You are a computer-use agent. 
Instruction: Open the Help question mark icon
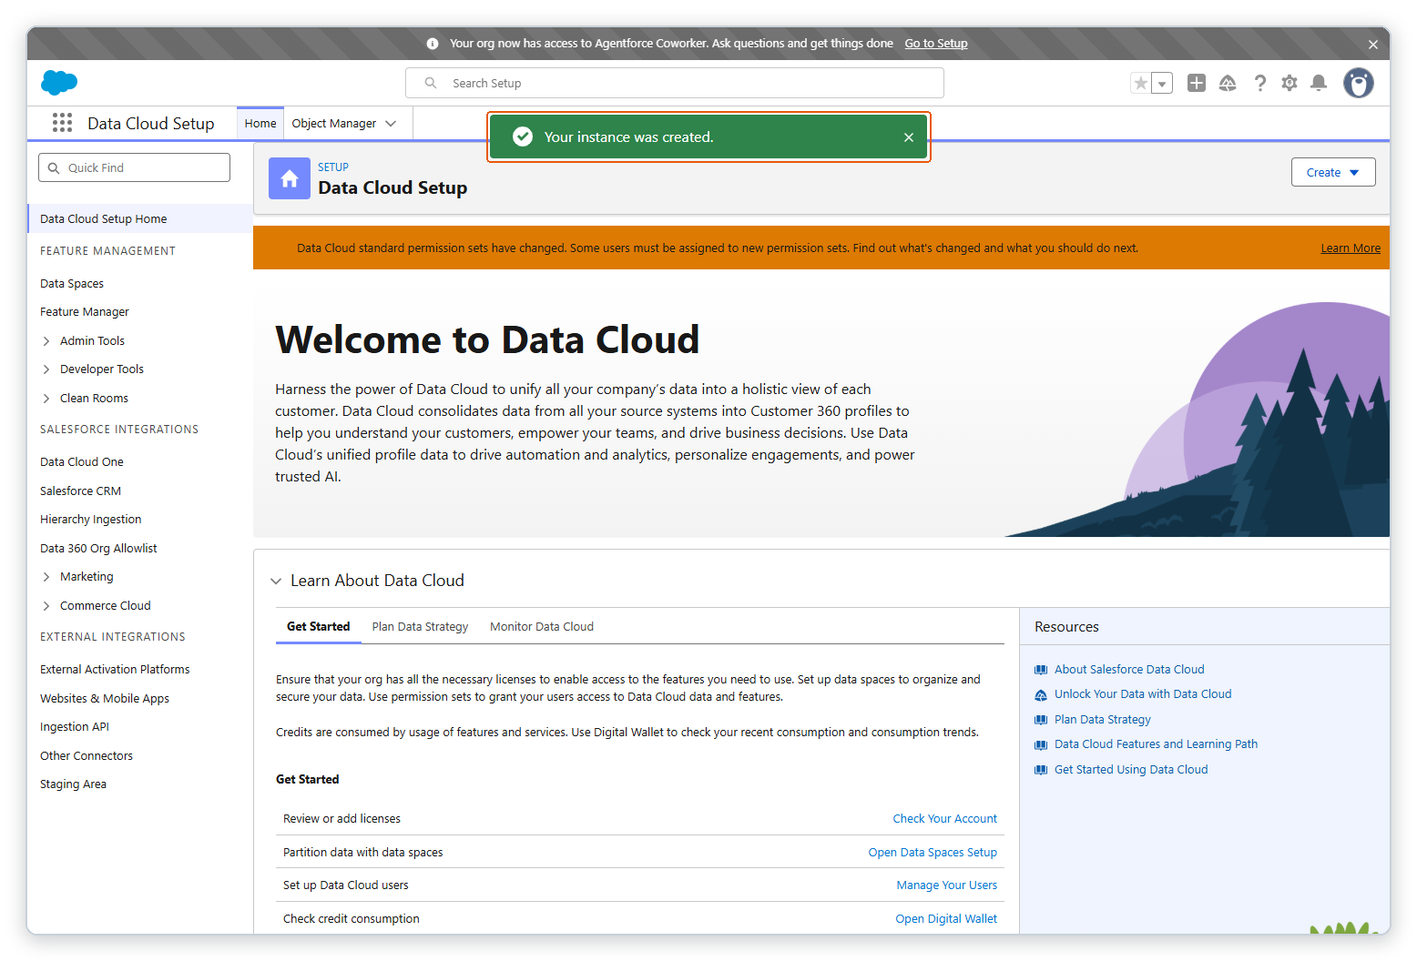pos(1259,83)
